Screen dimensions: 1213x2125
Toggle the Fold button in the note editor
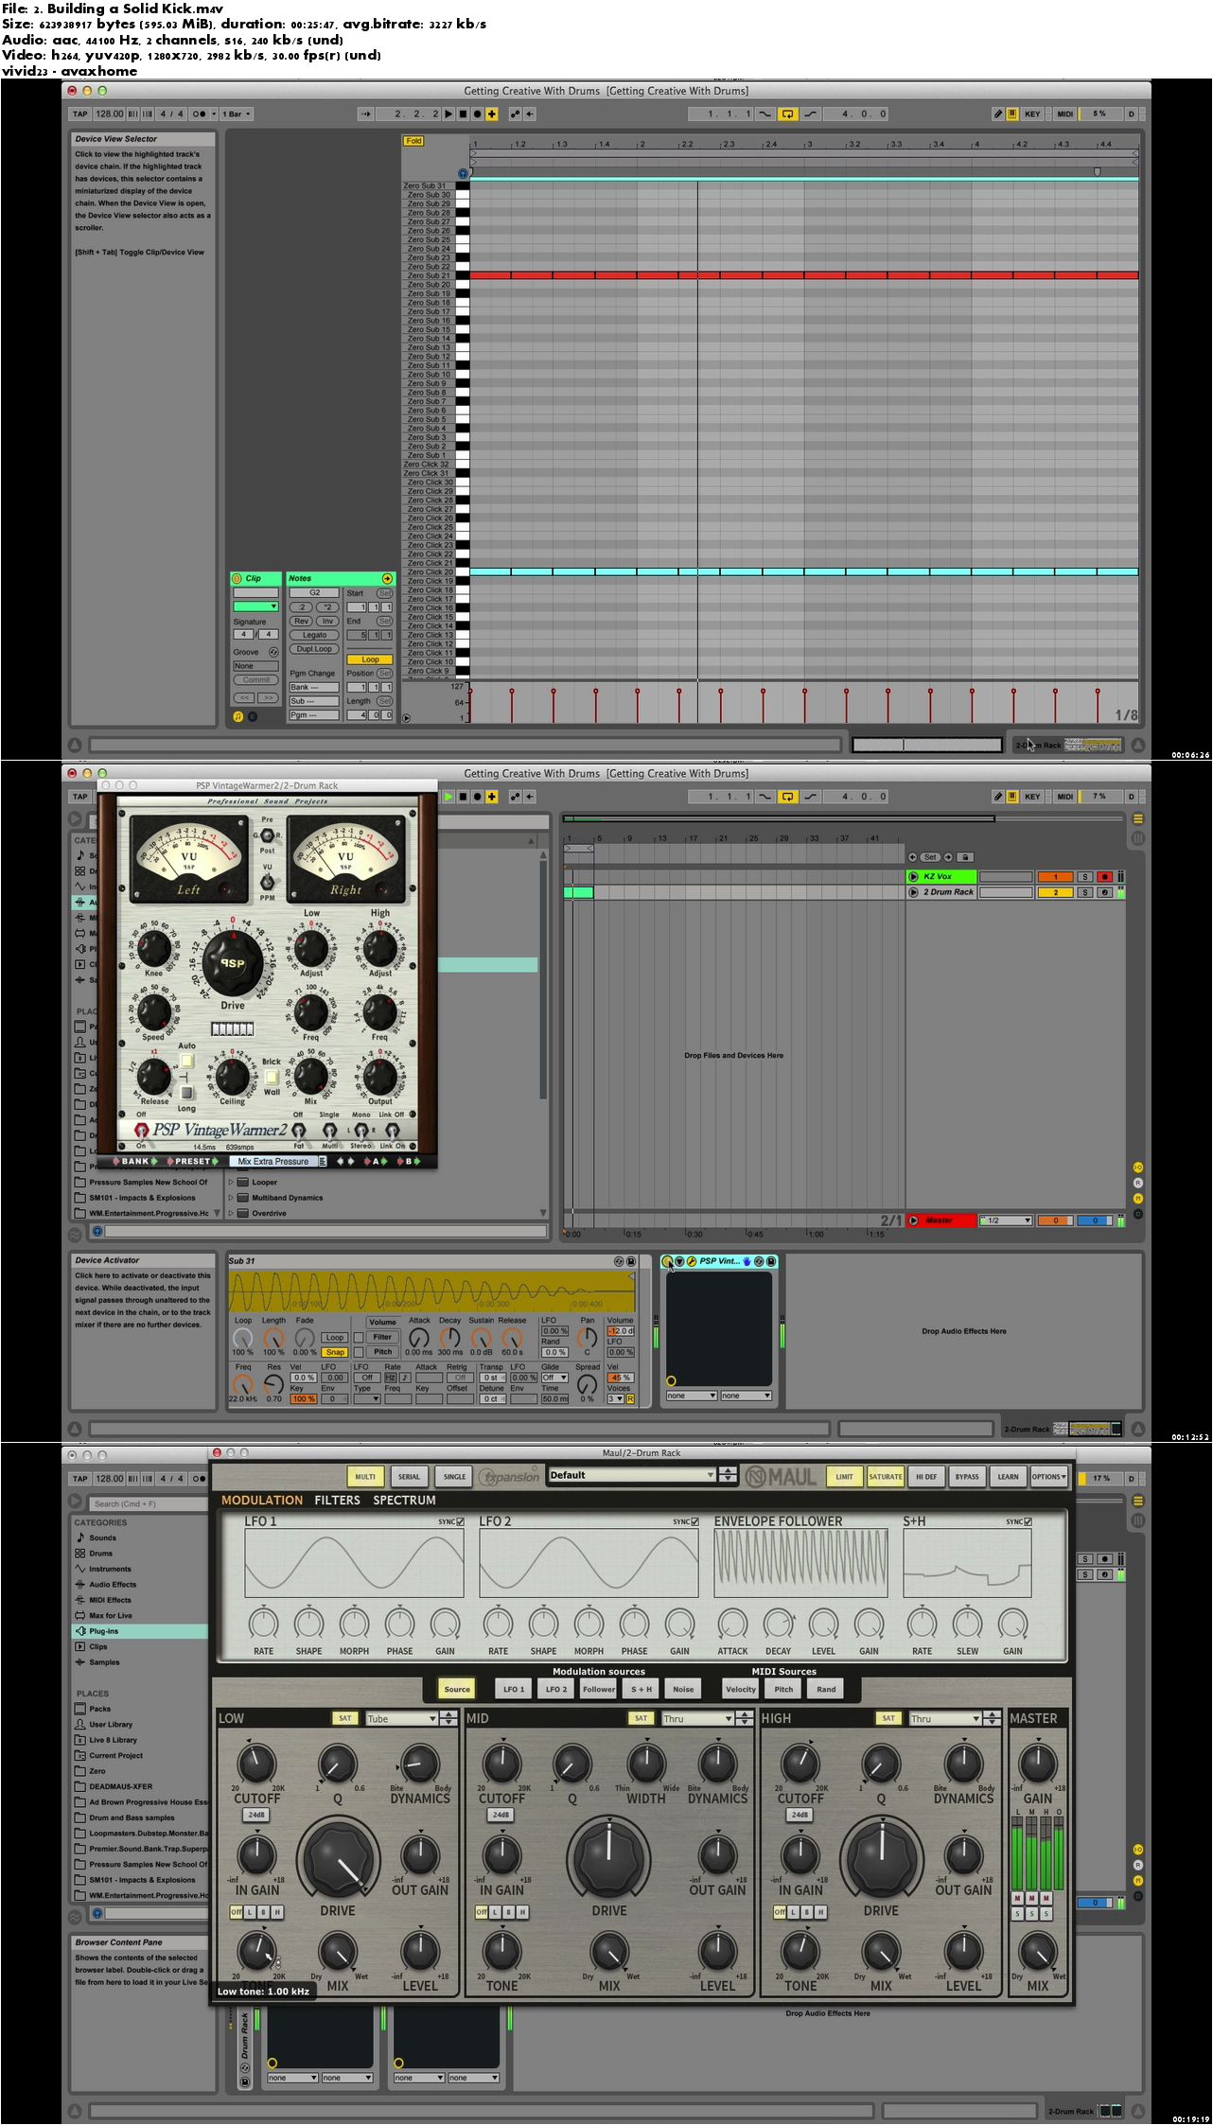pos(413,141)
